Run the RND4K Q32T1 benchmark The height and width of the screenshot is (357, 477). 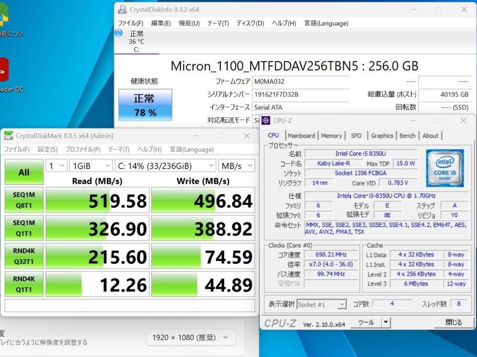coord(24,256)
